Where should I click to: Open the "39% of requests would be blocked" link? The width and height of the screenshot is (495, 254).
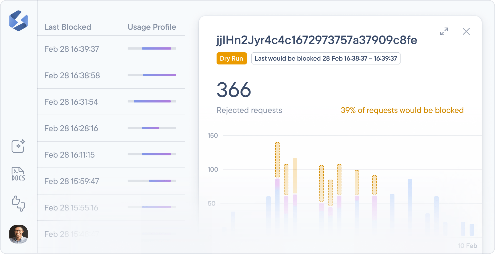pyautogui.click(x=402, y=110)
